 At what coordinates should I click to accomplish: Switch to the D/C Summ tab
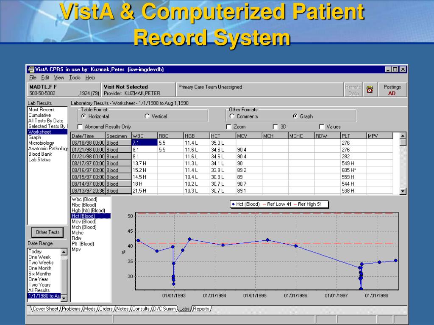164,308
